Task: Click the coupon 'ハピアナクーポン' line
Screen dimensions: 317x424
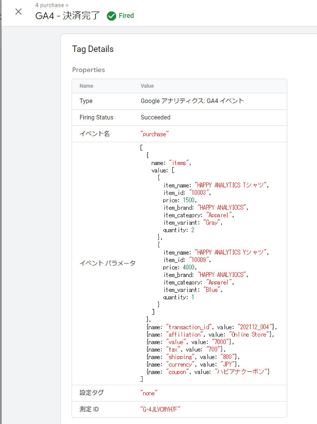Action: (x=208, y=372)
